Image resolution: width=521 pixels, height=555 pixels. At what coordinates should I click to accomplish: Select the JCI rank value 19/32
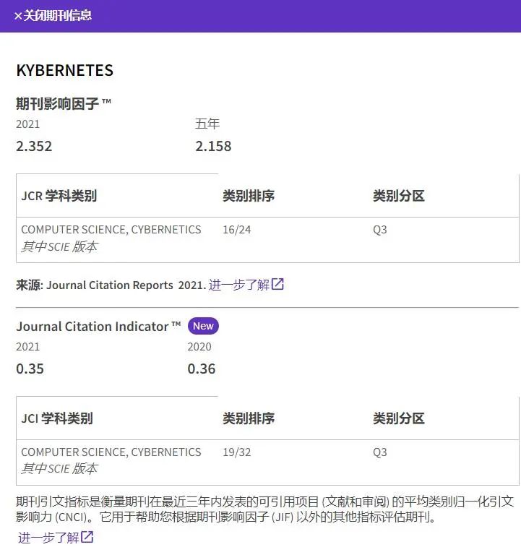(x=237, y=452)
